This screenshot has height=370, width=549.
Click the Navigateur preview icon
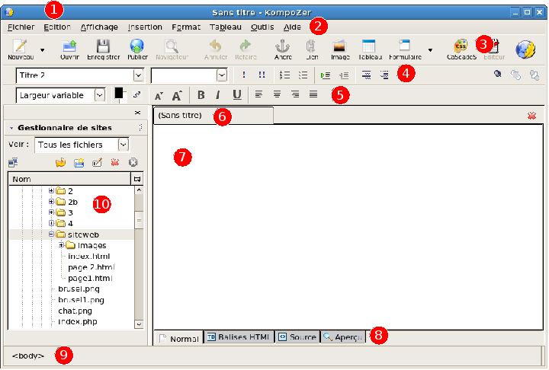(x=172, y=49)
